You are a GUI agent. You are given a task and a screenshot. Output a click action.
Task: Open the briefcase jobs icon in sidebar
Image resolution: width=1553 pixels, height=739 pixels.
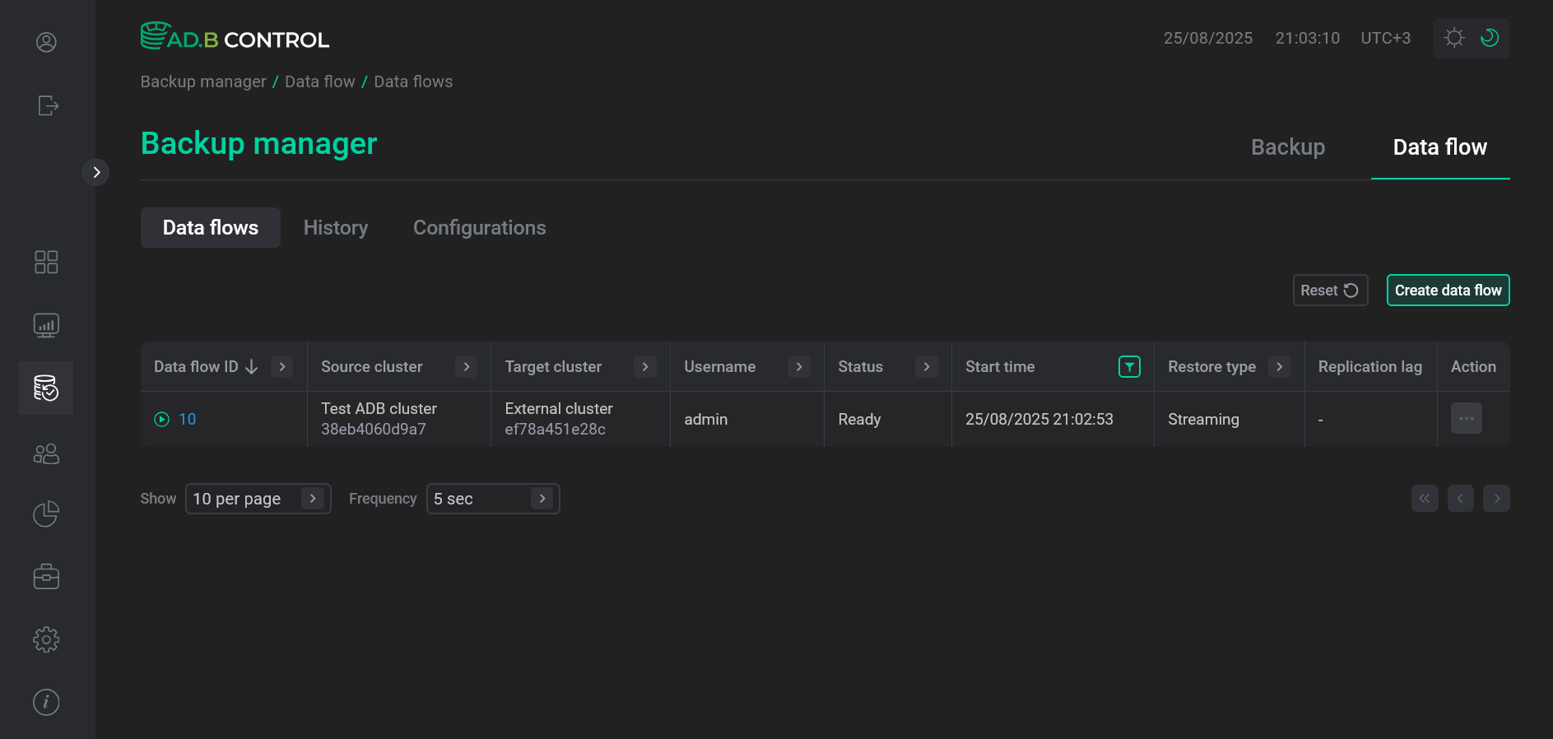click(46, 576)
